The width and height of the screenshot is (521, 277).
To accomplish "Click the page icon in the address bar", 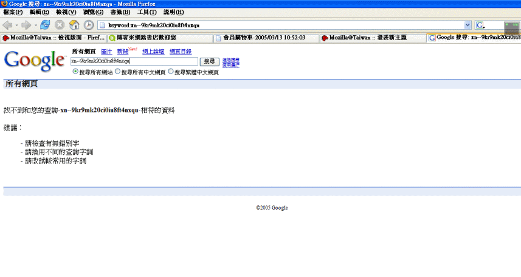I will pyautogui.click(x=102, y=26).
